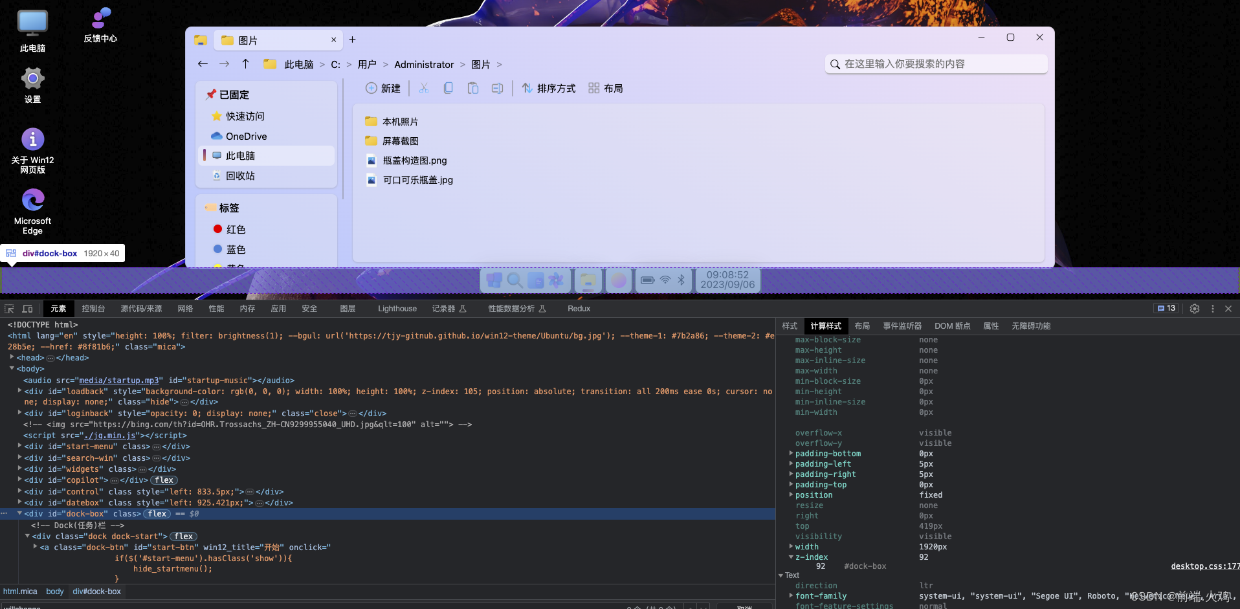
Task: Switch to 控制台 console tab
Action: 93,309
